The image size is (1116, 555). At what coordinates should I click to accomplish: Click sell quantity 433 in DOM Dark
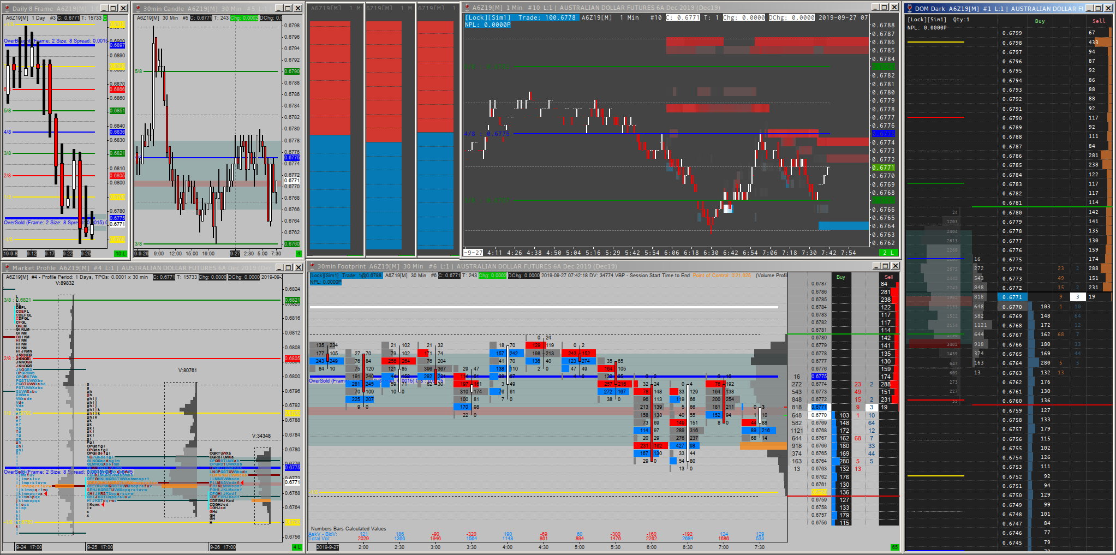(x=1093, y=42)
